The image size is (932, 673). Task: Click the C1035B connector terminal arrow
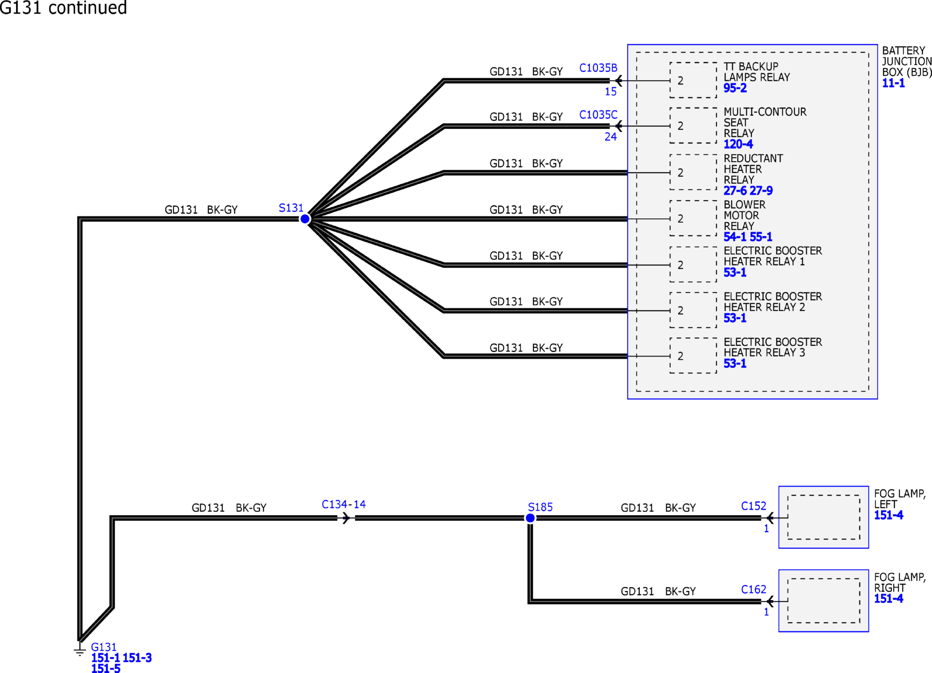point(619,81)
